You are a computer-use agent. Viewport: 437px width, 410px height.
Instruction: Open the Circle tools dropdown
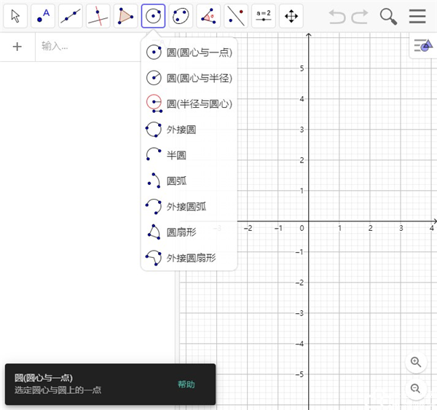[154, 15]
